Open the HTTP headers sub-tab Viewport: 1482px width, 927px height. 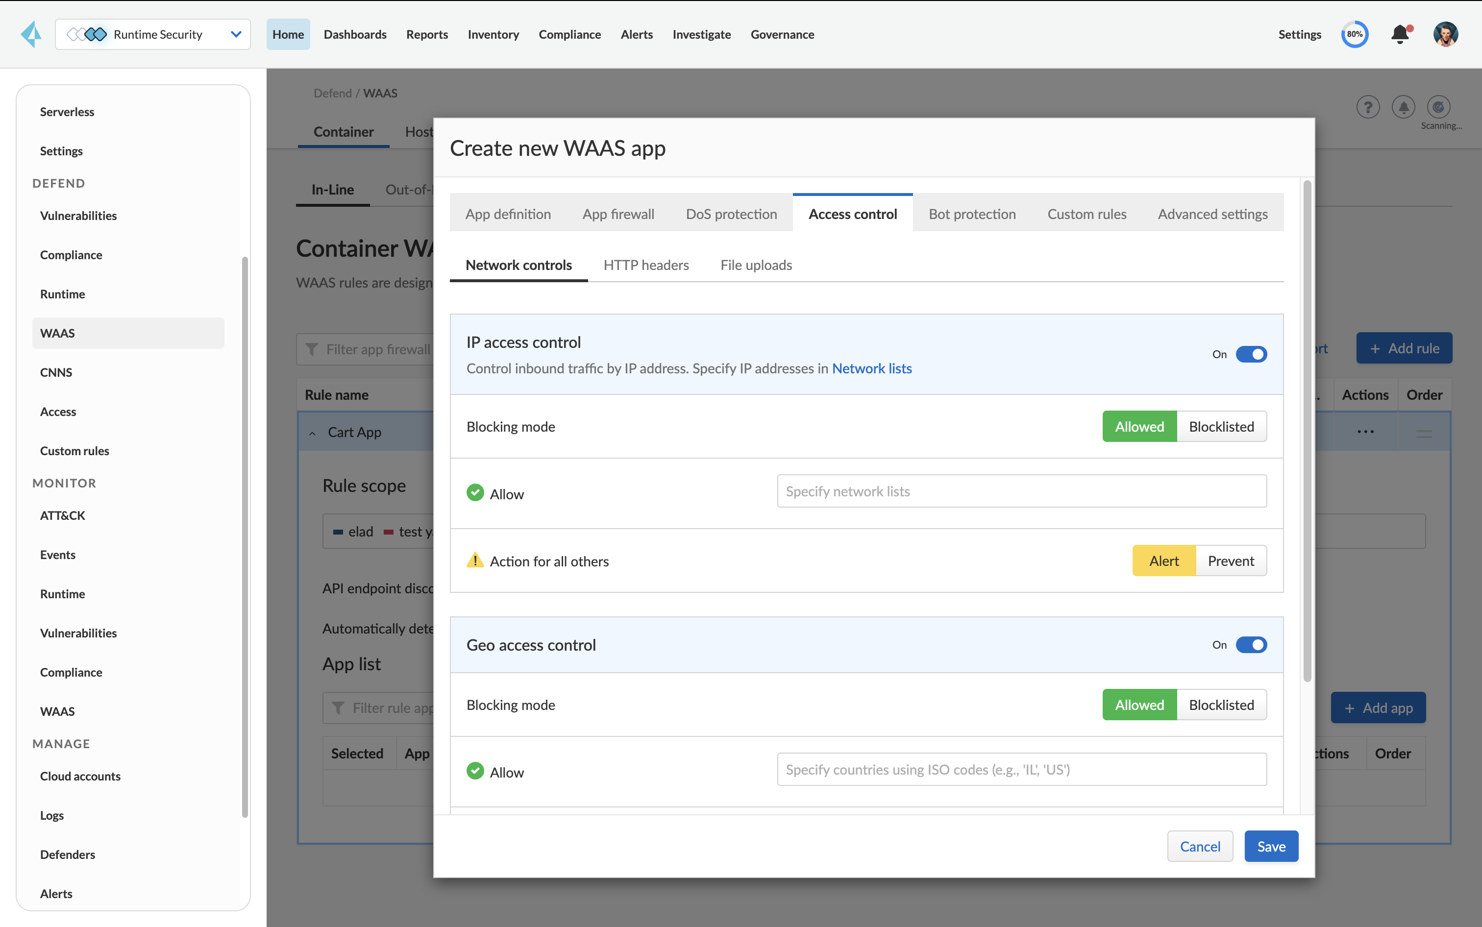click(645, 265)
